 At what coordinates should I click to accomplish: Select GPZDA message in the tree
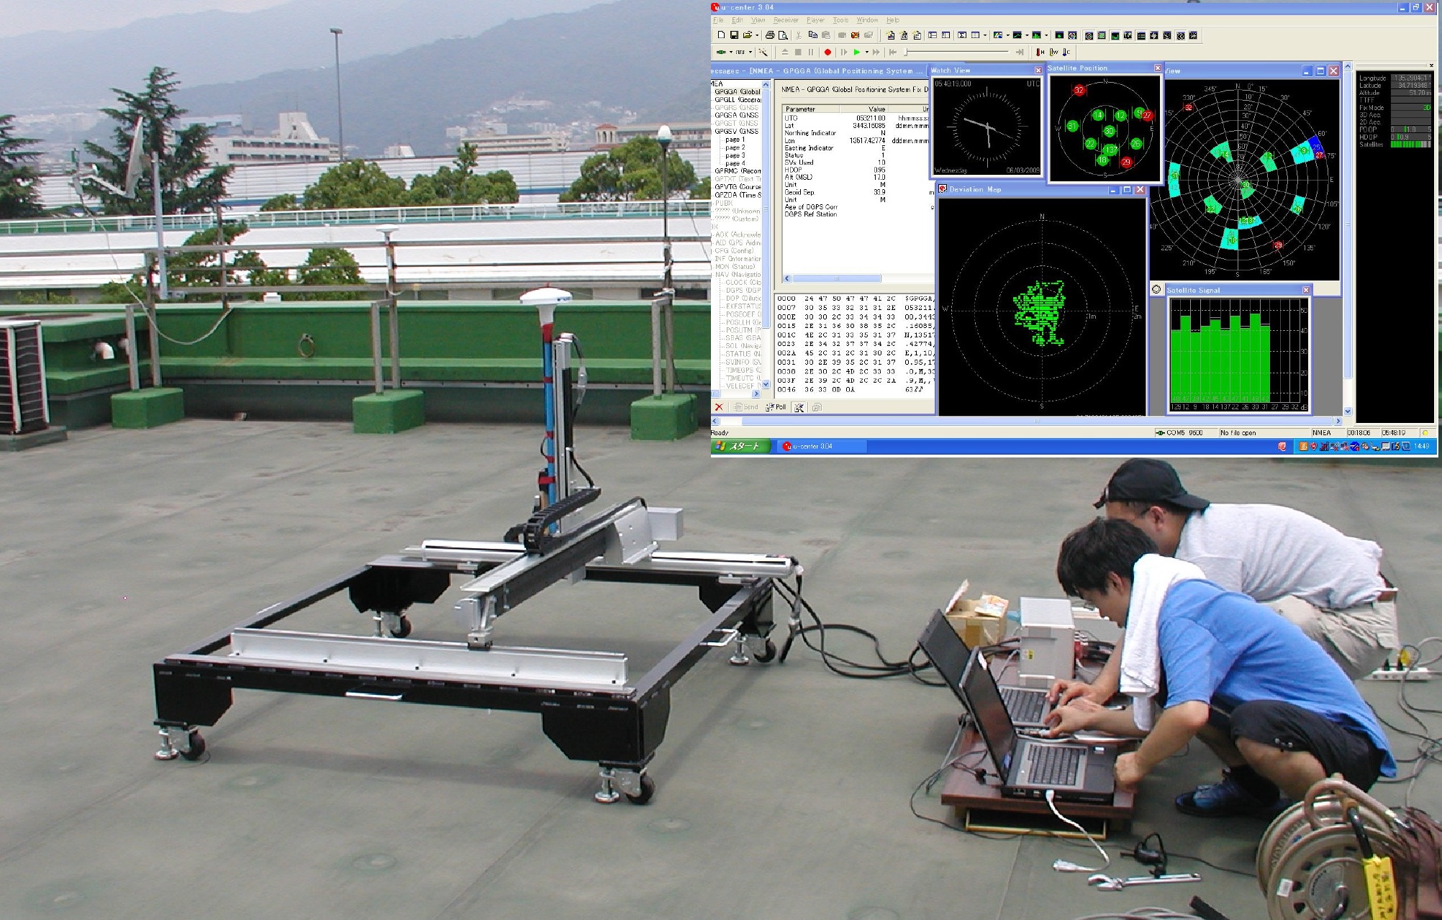[x=738, y=195]
